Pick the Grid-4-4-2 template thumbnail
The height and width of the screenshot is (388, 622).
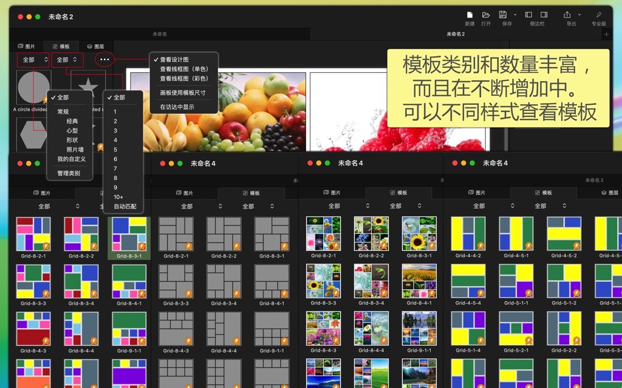468,233
